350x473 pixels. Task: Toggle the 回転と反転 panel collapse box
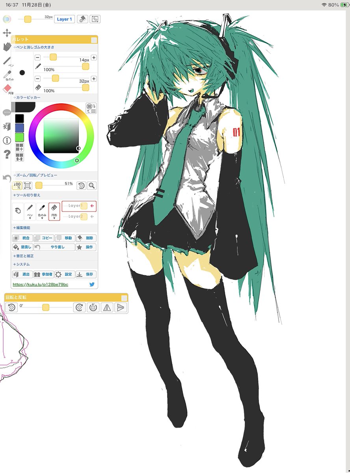124,298
